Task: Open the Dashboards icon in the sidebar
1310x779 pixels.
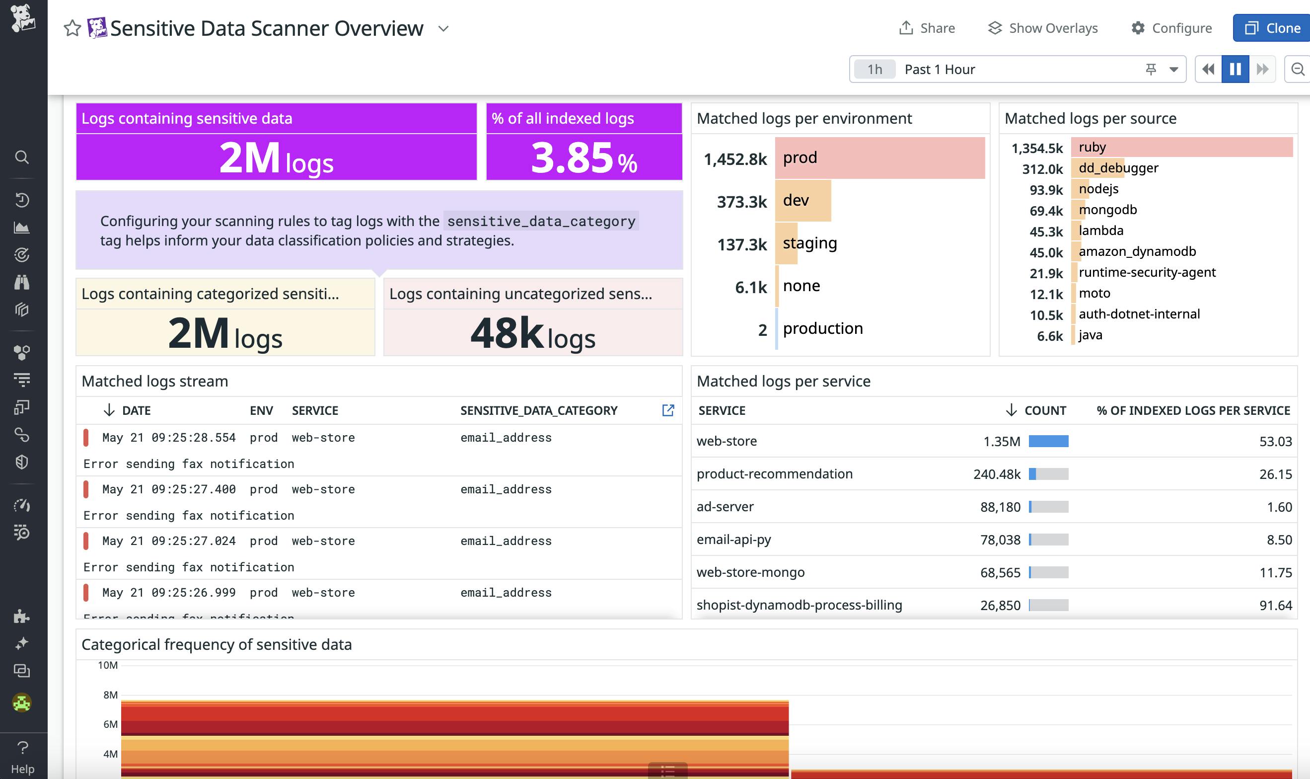Action: tap(21, 407)
